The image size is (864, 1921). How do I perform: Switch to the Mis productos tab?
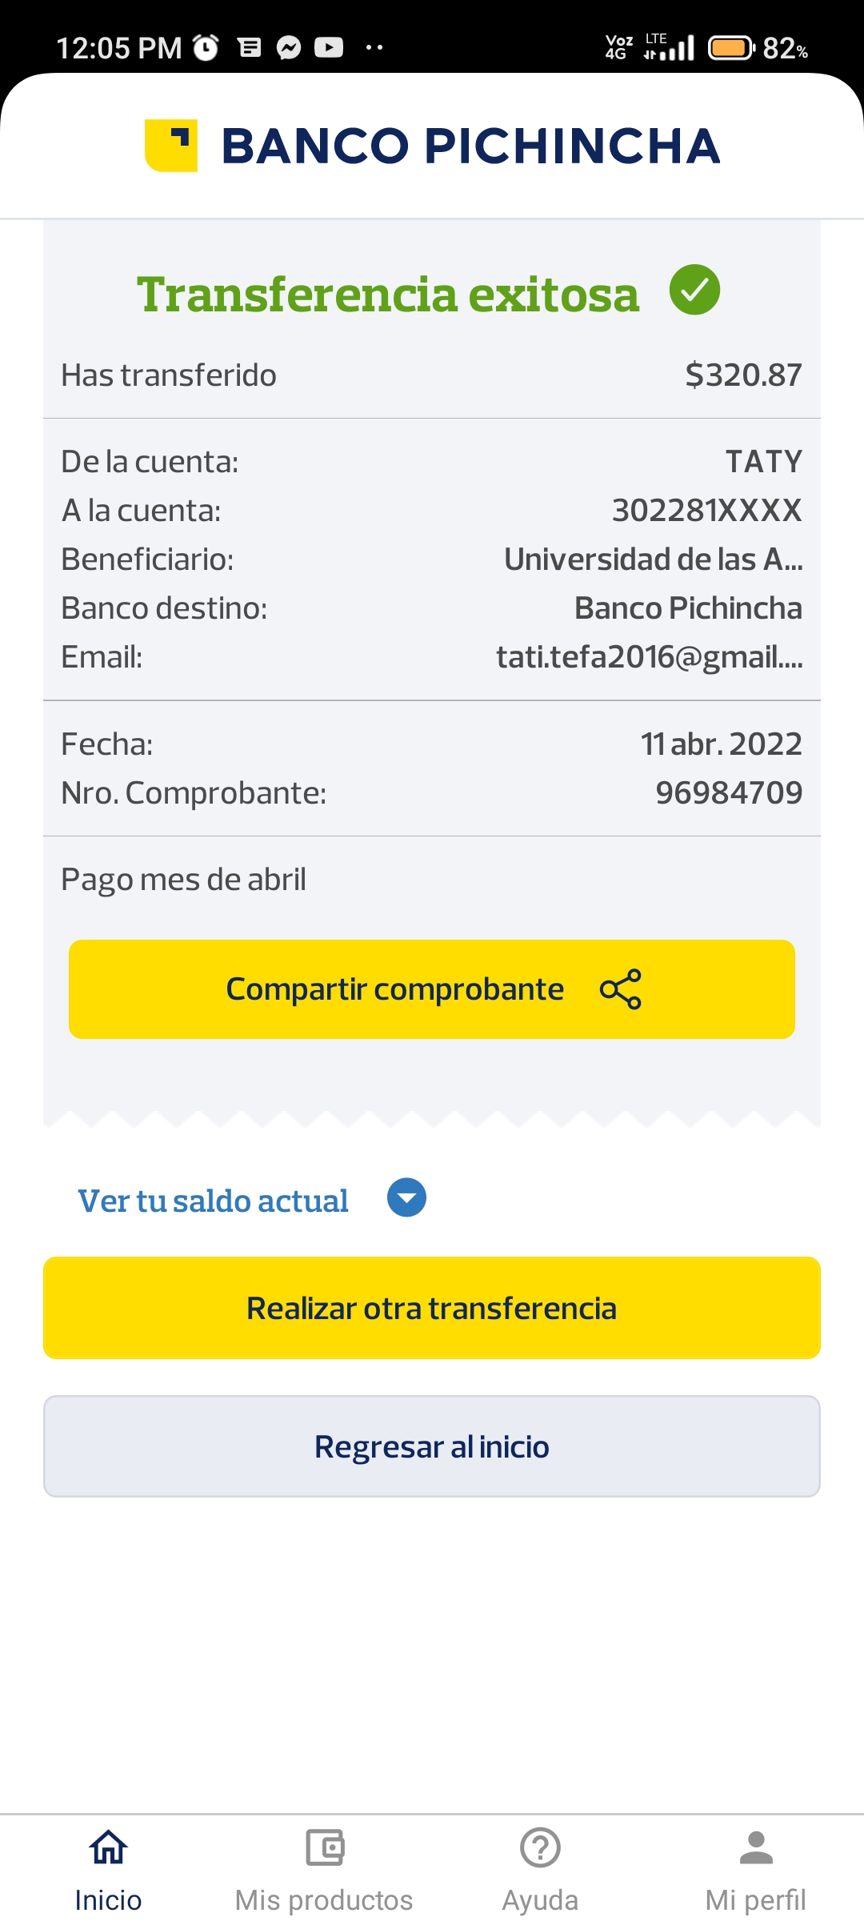tap(324, 1899)
